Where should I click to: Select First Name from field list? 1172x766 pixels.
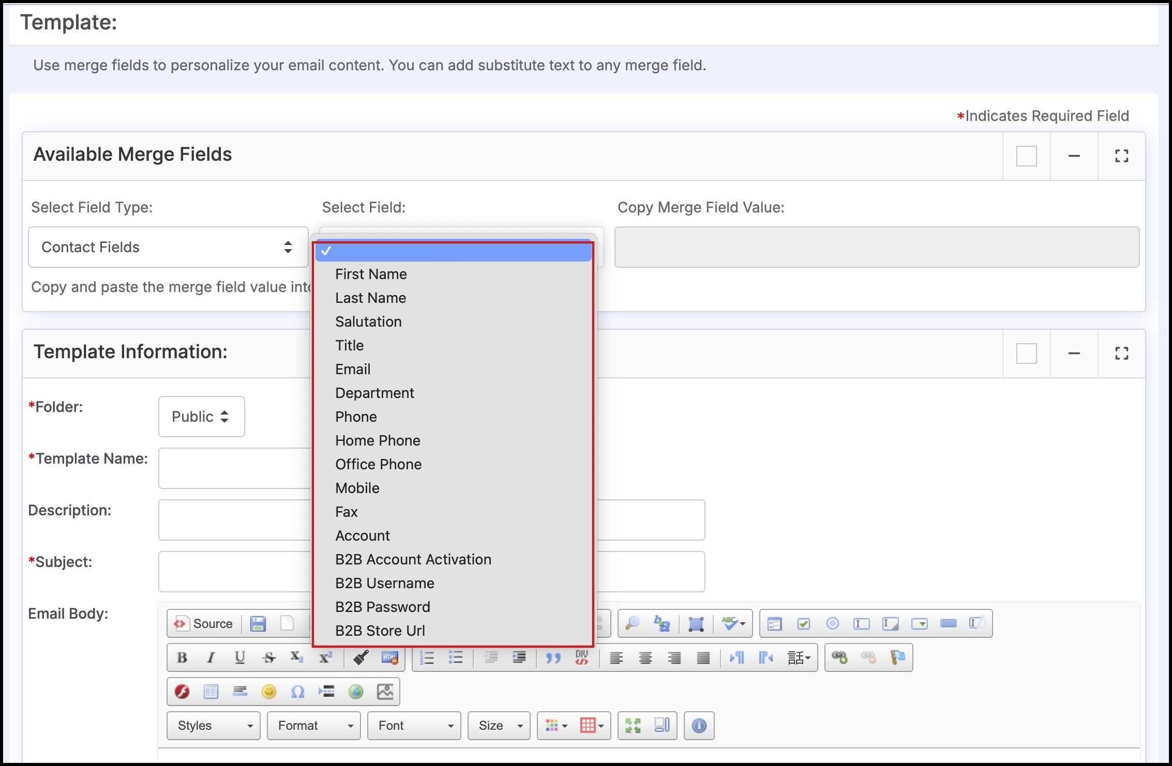click(x=371, y=274)
